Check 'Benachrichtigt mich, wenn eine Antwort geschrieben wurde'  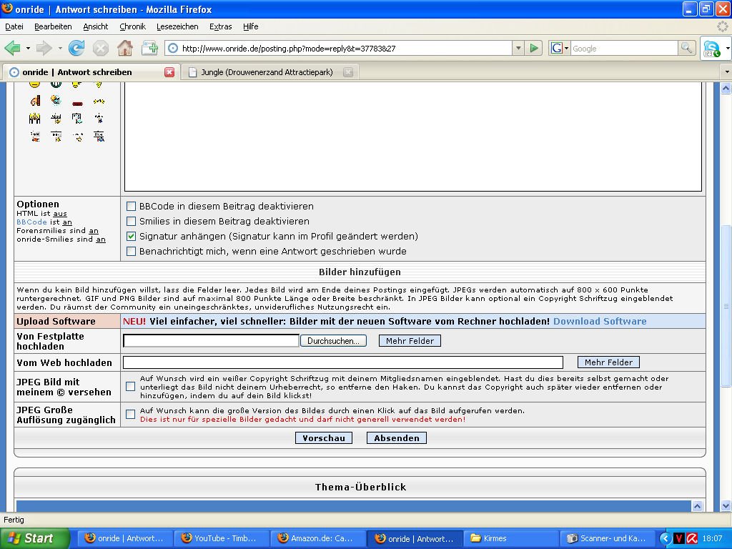click(132, 251)
